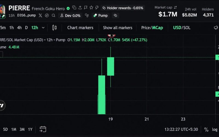Star PIERRE to add to favorites
The image size is (219, 137).
click(x=91, y=8)
